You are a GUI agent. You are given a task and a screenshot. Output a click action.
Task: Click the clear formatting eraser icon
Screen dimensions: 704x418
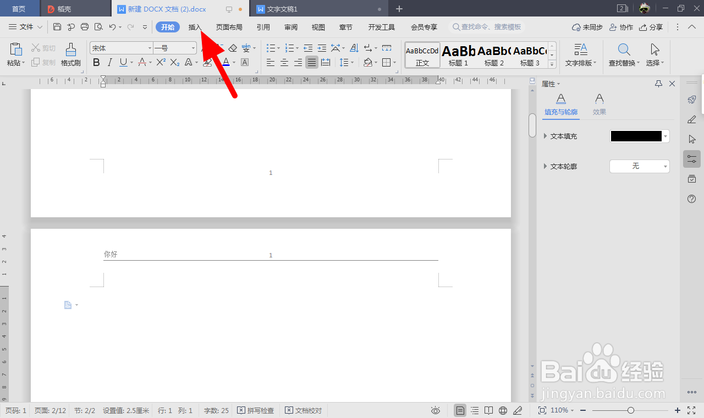232,48
